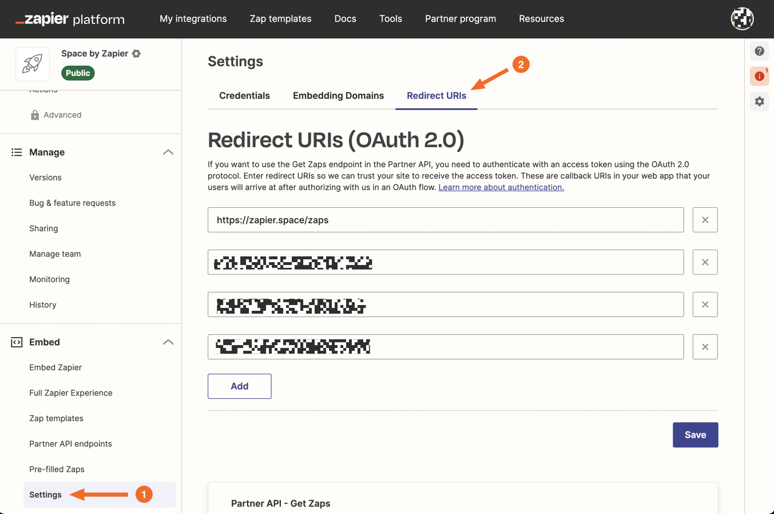
Task: Click the Embed code icon
Action: (x=17, y=342)
